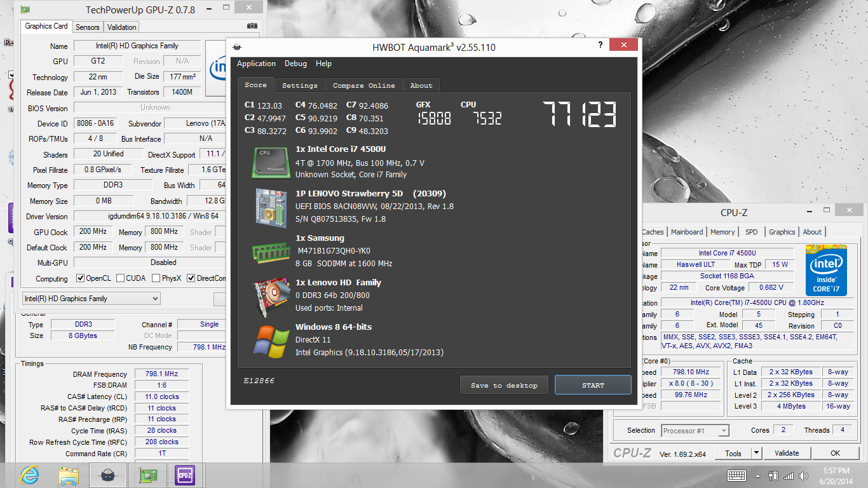Expand the CPU-Z Tools dropdown arrow
The image size is (868, 488).
coord(756,453)
